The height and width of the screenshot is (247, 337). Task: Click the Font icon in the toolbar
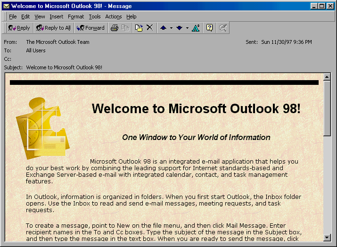pyautogui.click(x=196, y=28)
